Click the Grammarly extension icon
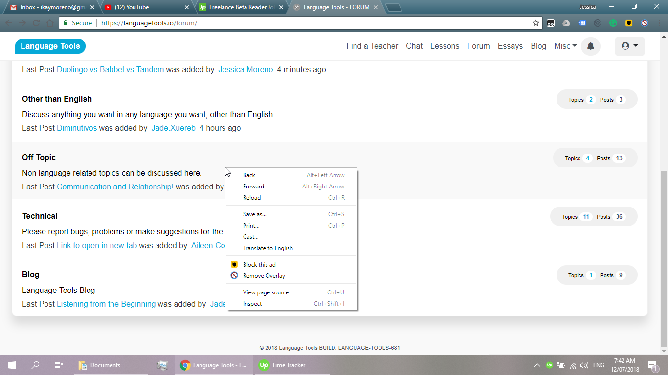This screenshot has width=668, height=375. 613,23
